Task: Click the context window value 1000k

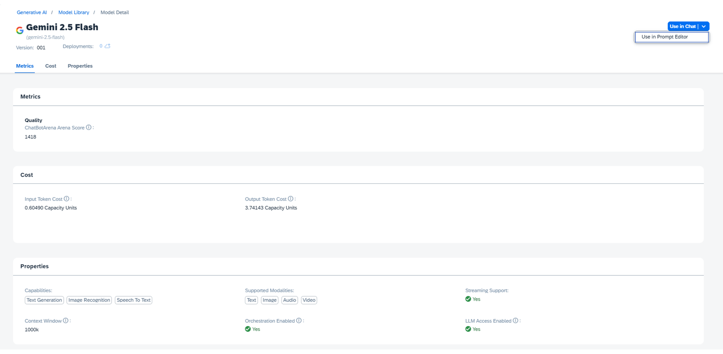Action: [x=32, y=330]
